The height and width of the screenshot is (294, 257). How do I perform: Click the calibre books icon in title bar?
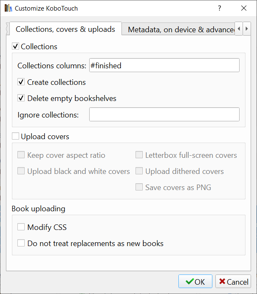pyautogui.click(x=8, y=8)
